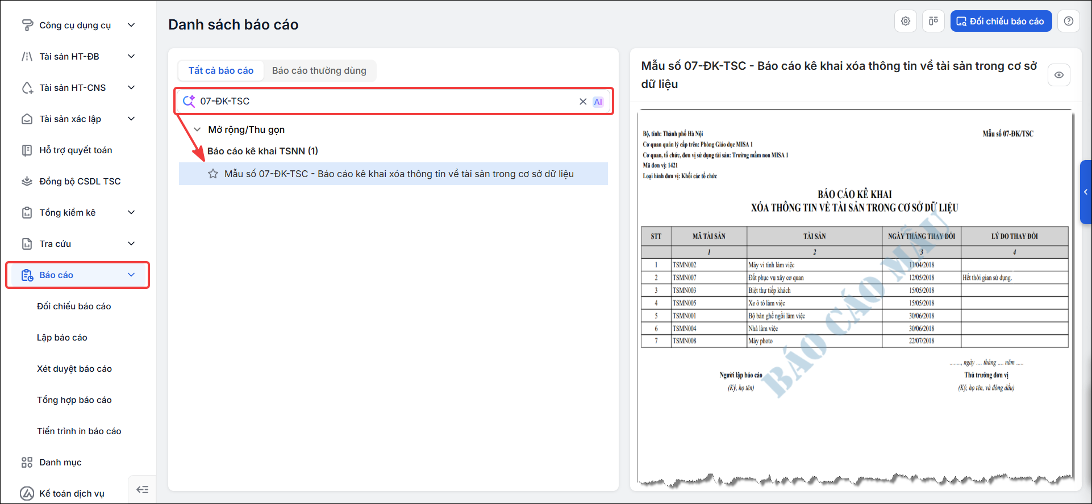Expand Tài sản HT-CNS chevron
Screen dimensions: 1092x504
(131, 87)
